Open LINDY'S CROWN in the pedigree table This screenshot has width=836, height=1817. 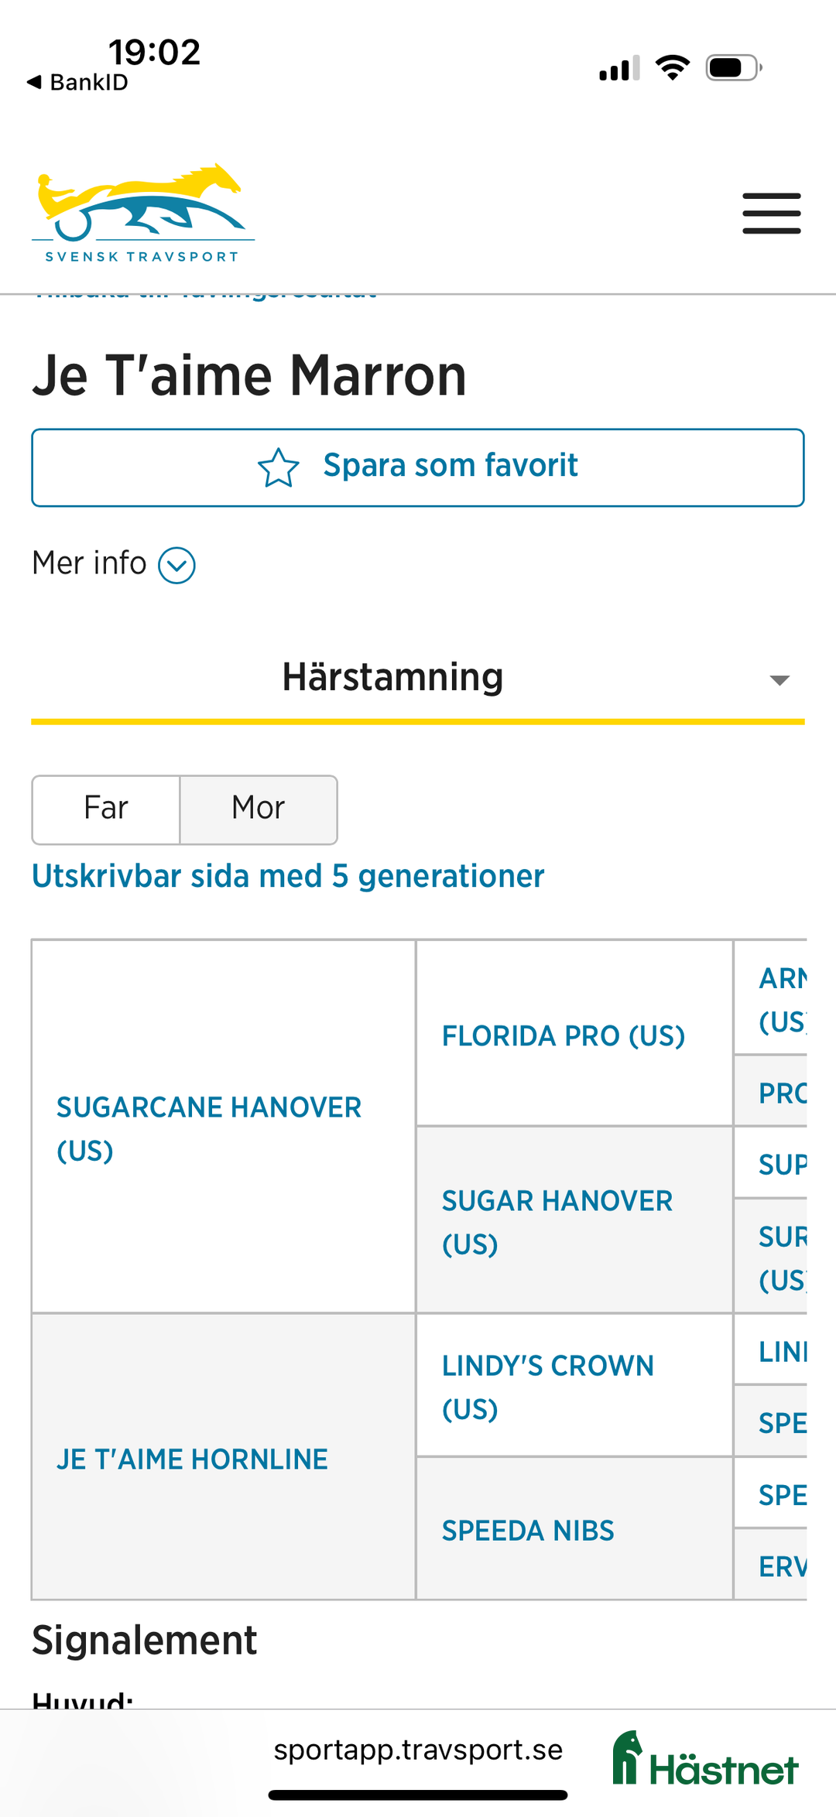(x=546, y=1386)
